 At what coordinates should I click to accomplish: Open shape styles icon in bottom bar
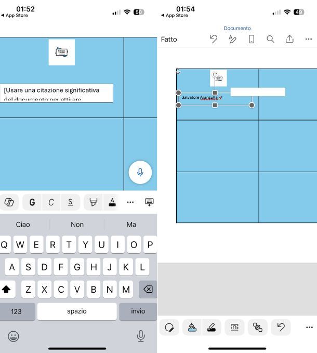click(x=169, y=327)
